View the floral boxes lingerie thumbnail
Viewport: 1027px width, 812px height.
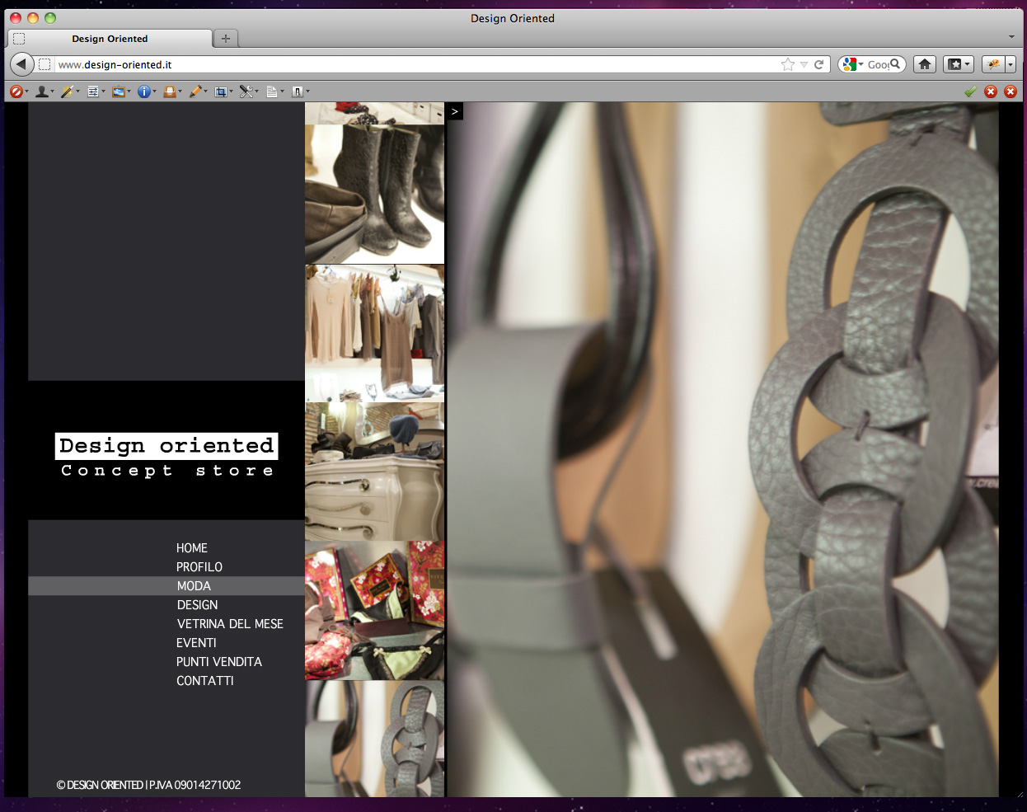374,611
